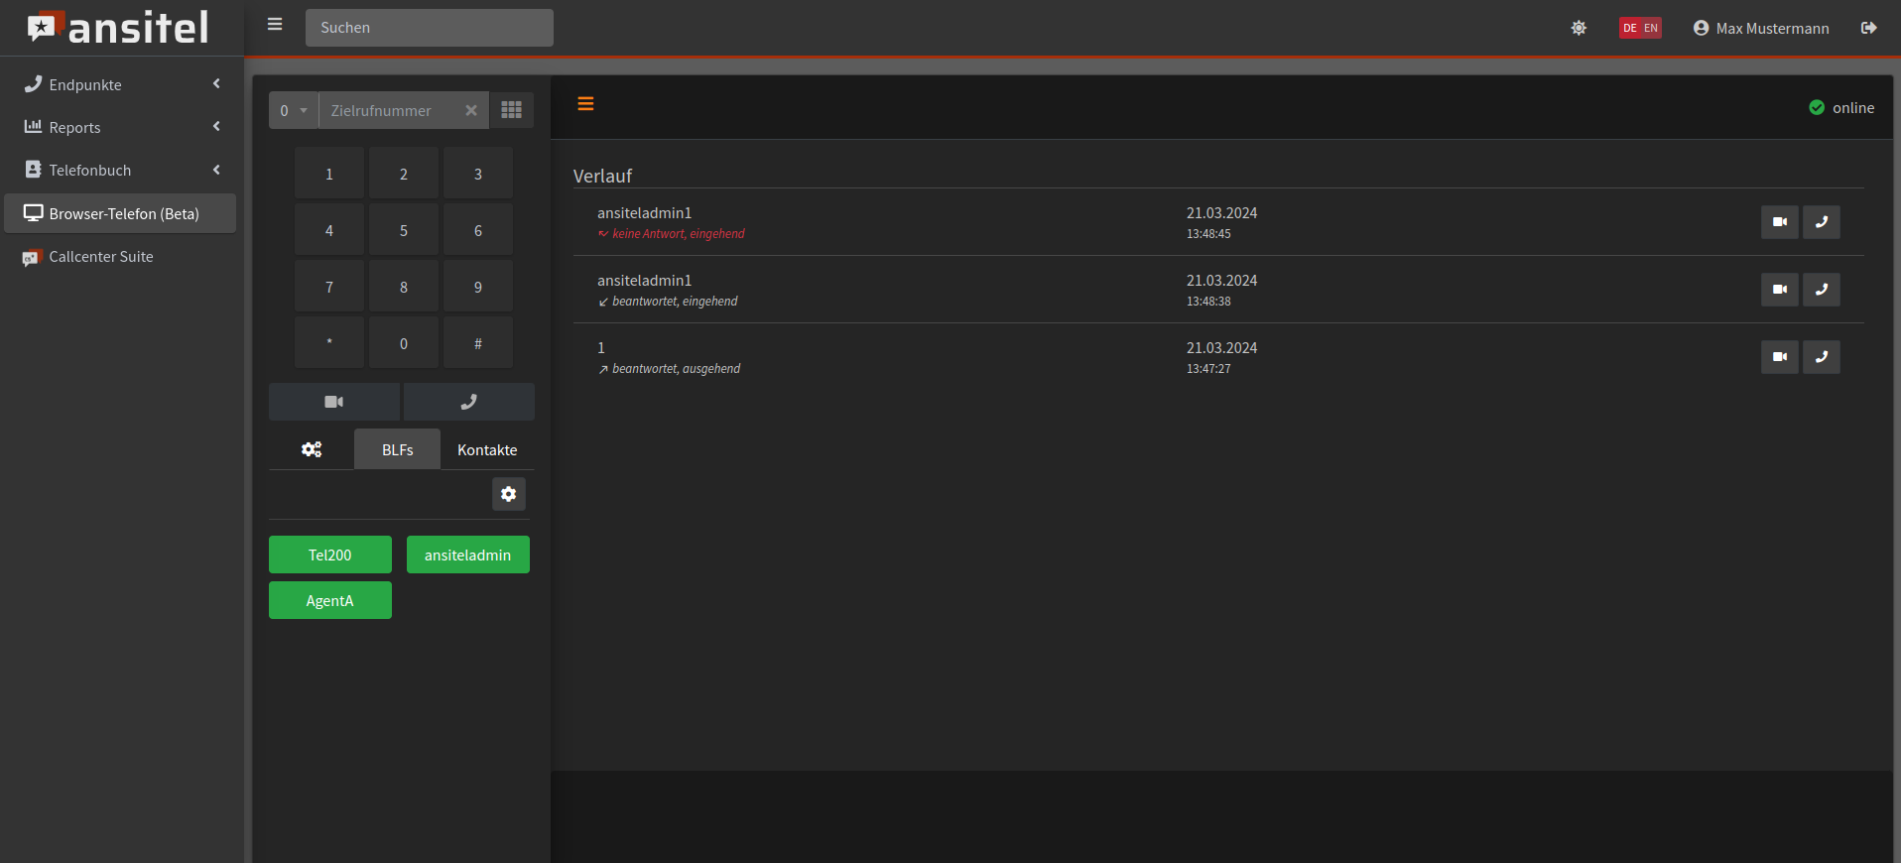This screenshot has height=863, width=1901.
Task: Video call the unanswered ansiteladmin1 entry
Action: pos(1779,222)
